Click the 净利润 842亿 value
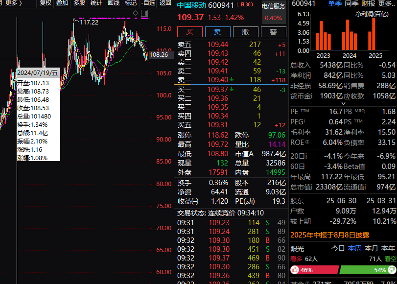The width and height of the screenshot is (397, 284). [x=333, y=75]
